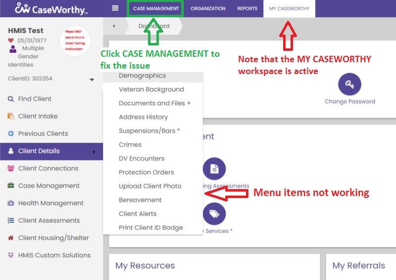Click the Assessments document icon button
Screen dimensions: 396x280
pyautogui.click(x=214, y=168)
